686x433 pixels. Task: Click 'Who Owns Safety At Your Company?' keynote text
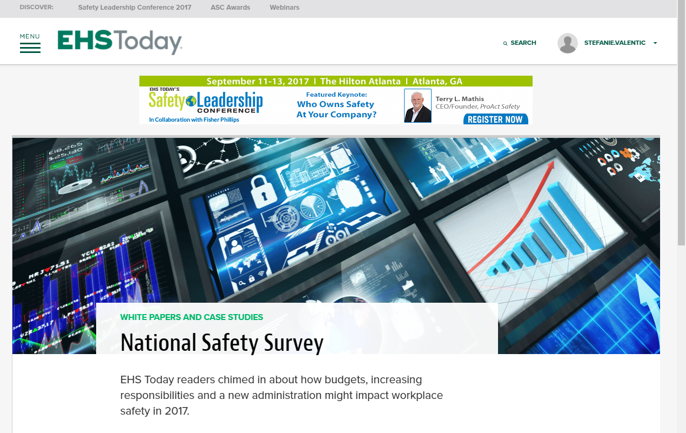pyautogui.click(x=337, y=109)
